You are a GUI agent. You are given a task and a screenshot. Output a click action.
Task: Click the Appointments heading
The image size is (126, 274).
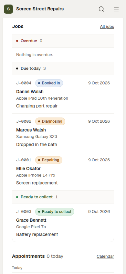click(28, 256)
